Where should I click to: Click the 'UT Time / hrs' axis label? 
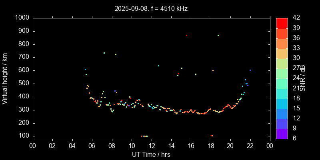point(151,154)
